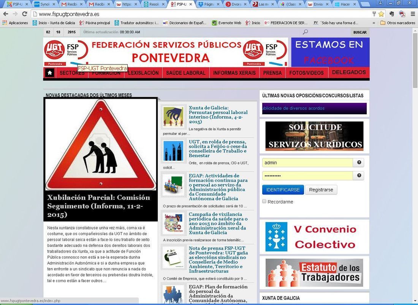Open 'UGT, en rolda de prensa' article link

coord(218,149)
